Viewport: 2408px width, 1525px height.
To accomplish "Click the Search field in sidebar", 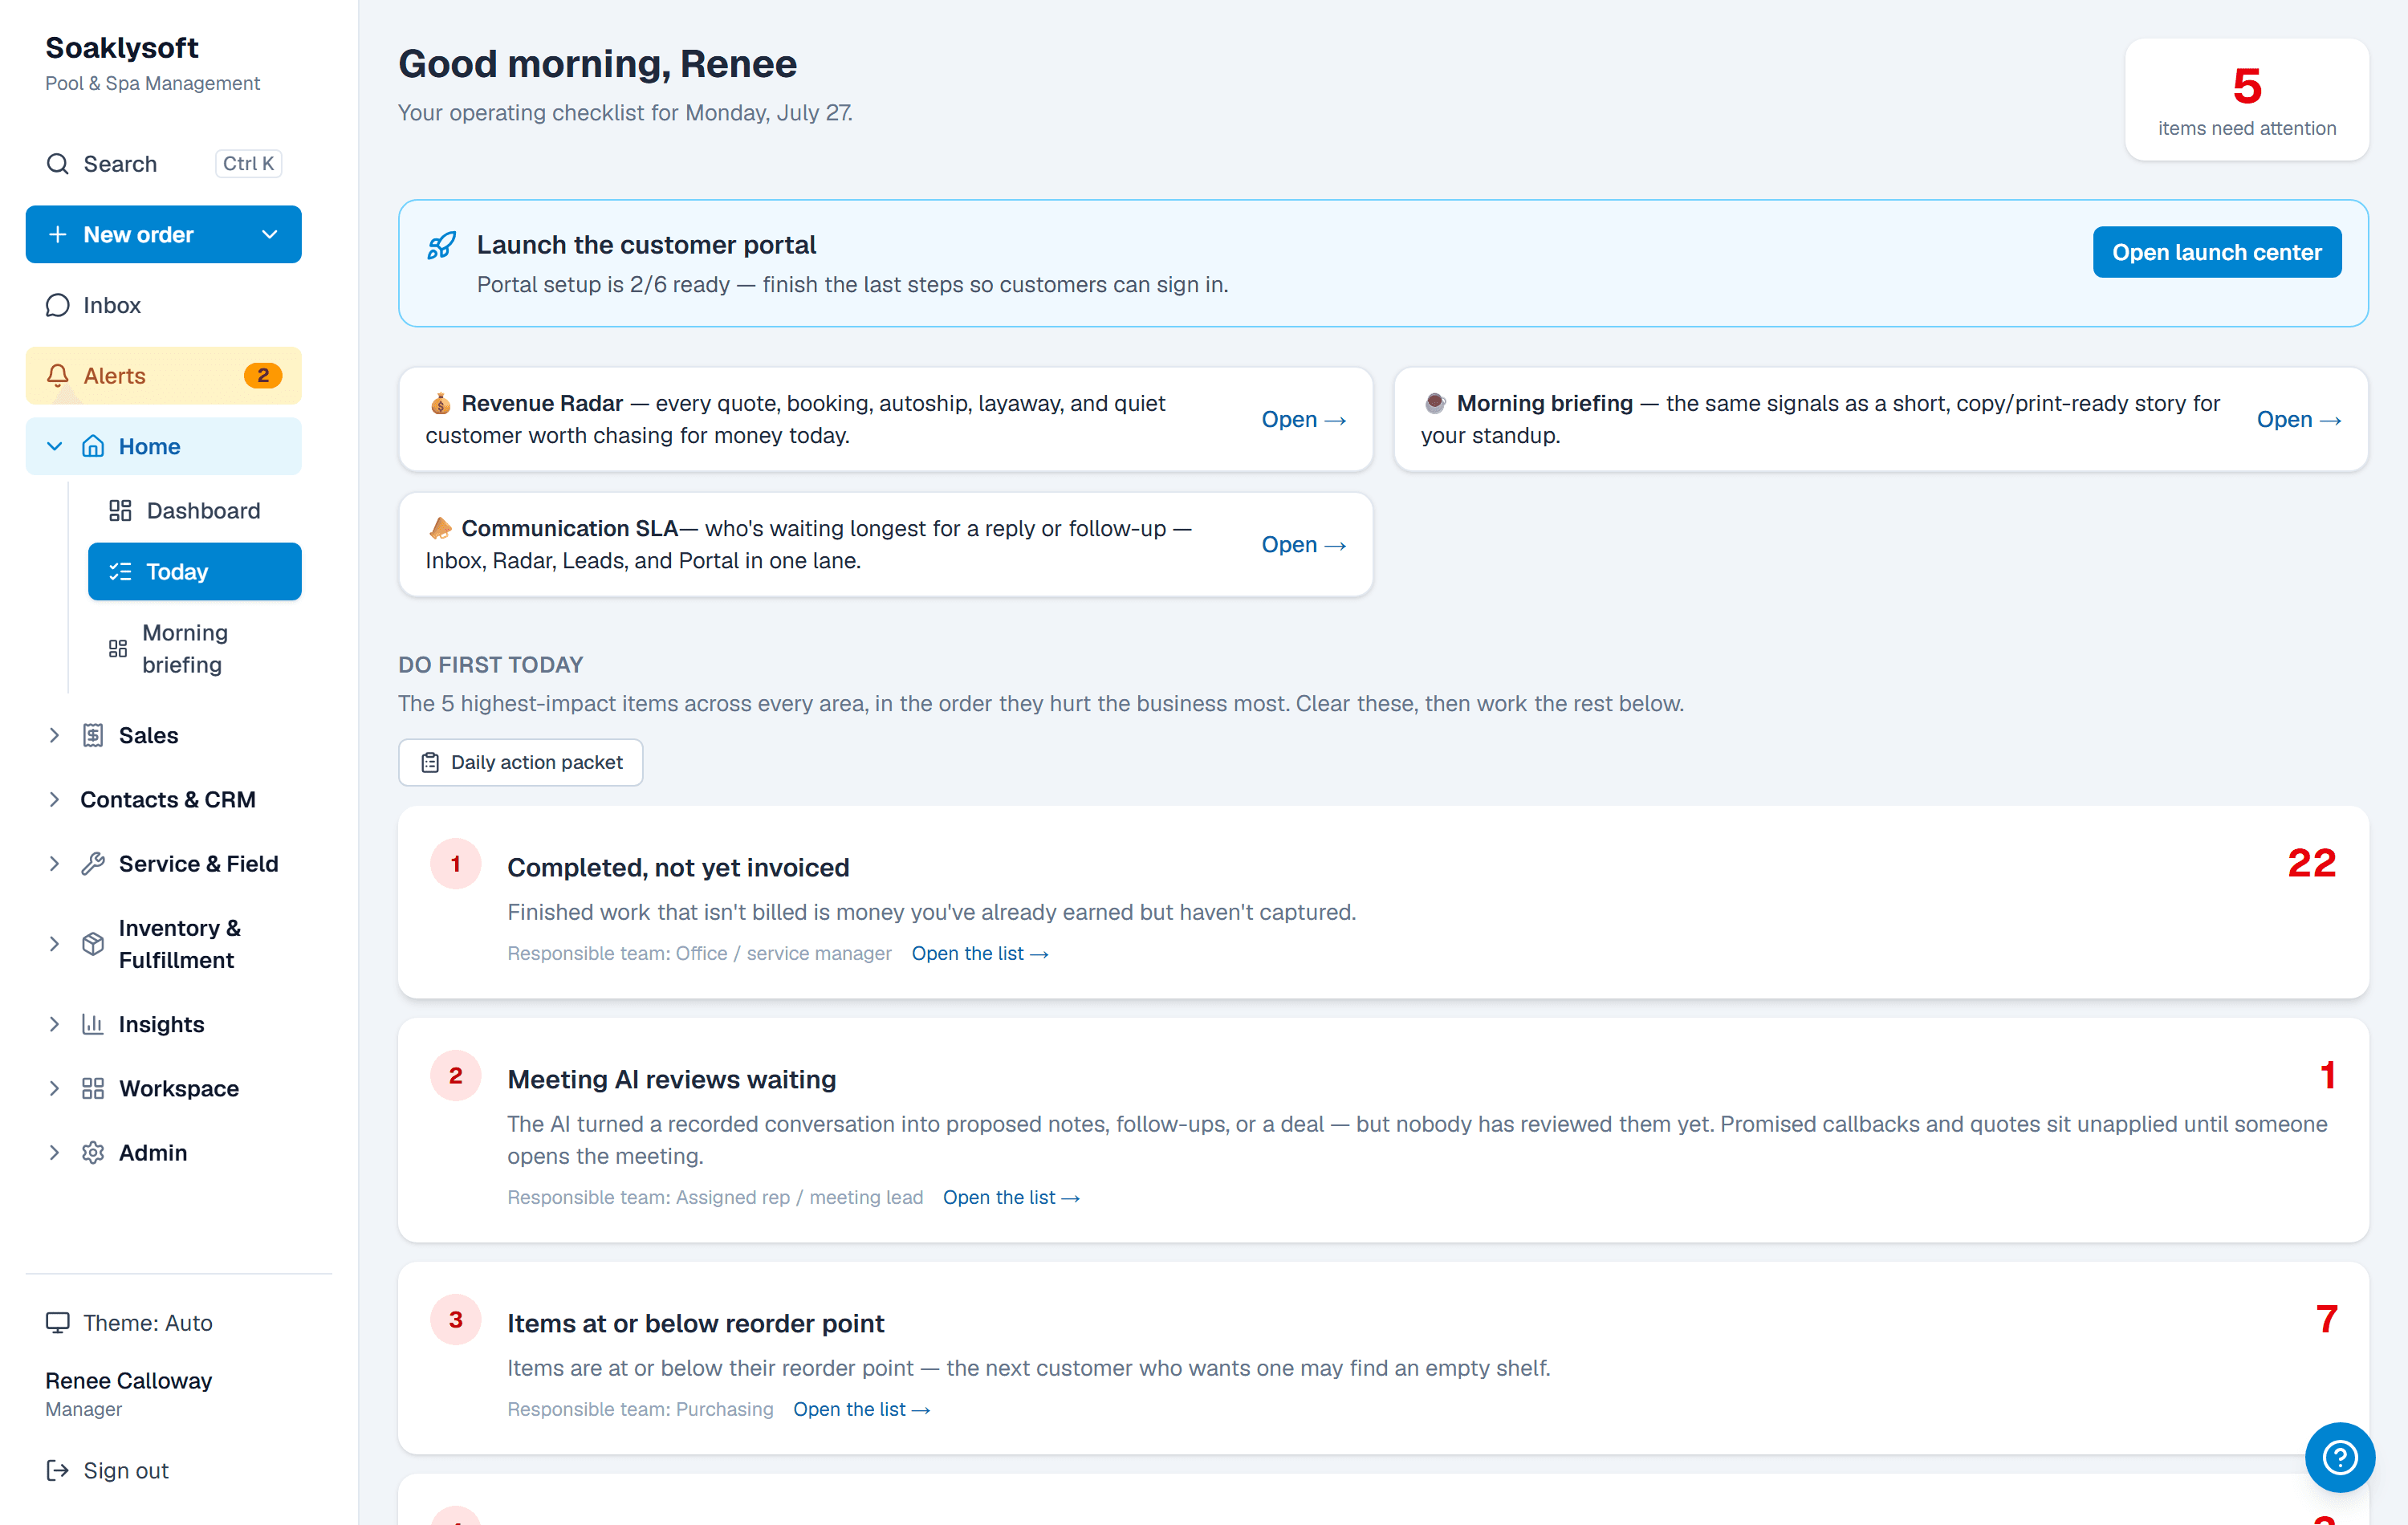I will coord(163,164).
